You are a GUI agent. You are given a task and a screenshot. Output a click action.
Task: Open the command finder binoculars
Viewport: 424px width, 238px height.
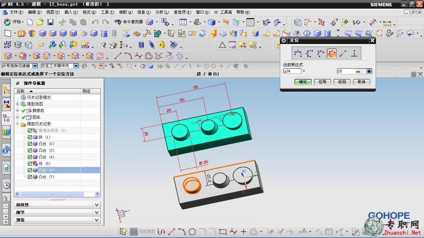click(129, 22)
